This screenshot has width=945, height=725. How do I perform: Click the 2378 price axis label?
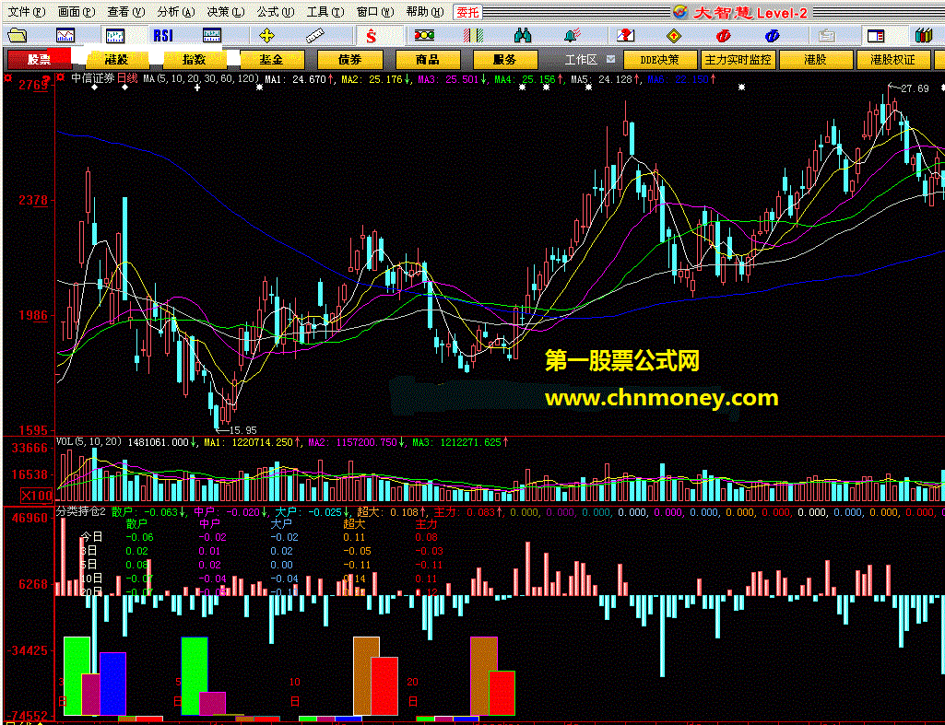(x=33, y=200)
